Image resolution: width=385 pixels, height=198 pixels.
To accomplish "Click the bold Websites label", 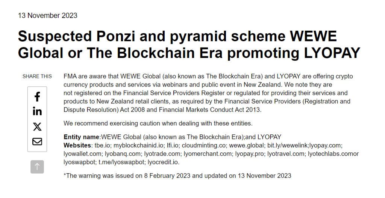I will point(77,146).
